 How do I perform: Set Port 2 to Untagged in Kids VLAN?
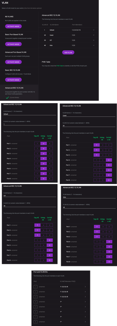coord(103,232)
